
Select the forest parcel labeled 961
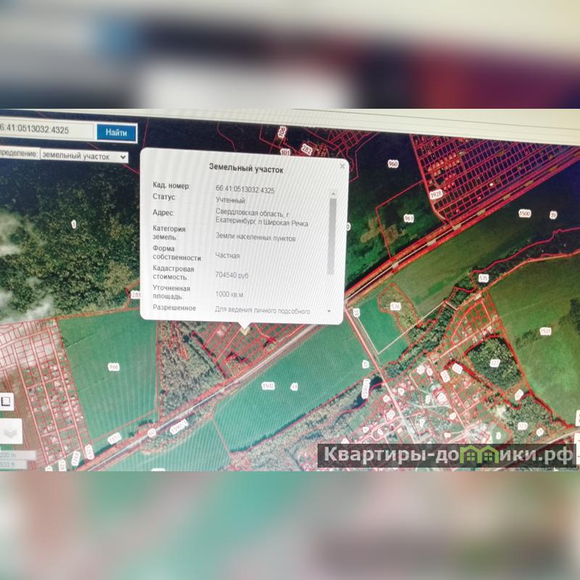408,218
